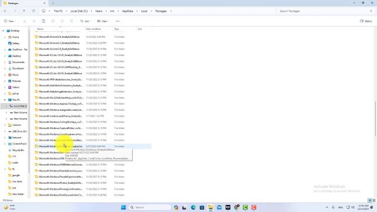Open Microsoft Edge from taskbar
377x212 pixels.
click(193, 207)
